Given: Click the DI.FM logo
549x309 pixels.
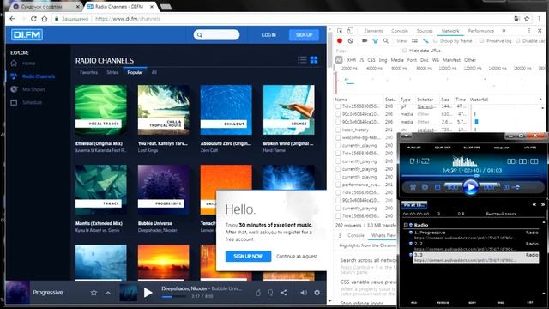Looking at the screenshot, I should point(27,34).
